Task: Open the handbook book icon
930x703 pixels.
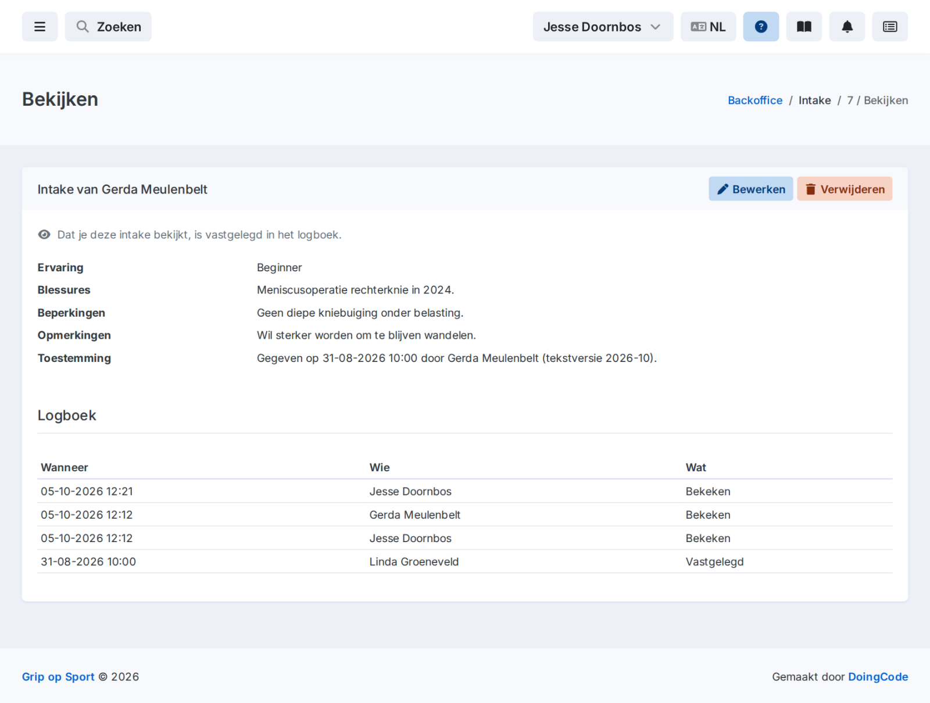Action: click(804, 27)
